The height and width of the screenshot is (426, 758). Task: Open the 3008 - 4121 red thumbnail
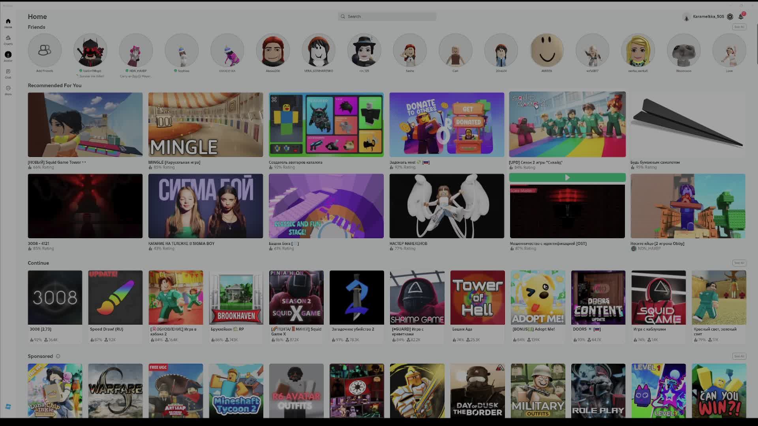[85, 206]
